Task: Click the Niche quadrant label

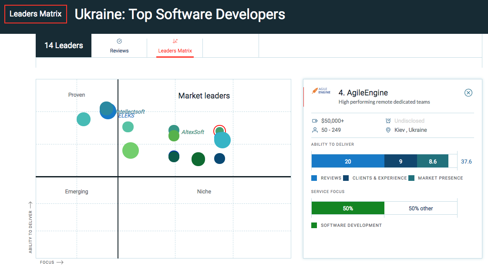Action: point(204,192)
